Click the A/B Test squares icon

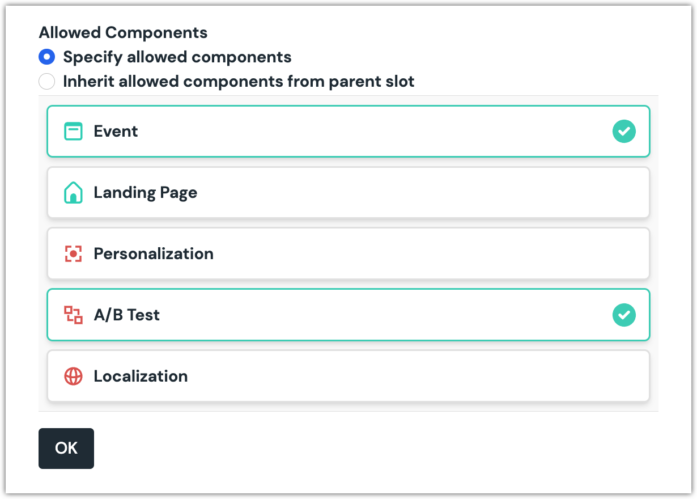click(x=73, y=315)
